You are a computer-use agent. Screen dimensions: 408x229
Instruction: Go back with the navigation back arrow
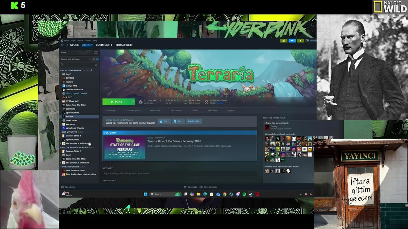click(62, 45)
